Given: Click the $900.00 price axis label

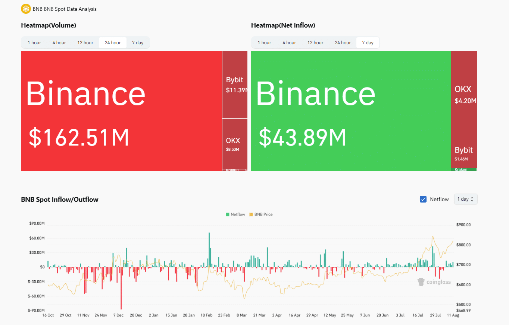Looking at the screenshot, I should click(x=463, y=224).
